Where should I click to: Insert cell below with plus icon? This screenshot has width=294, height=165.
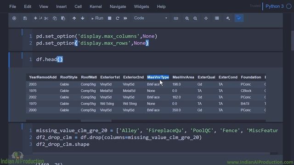coord(35,18)
